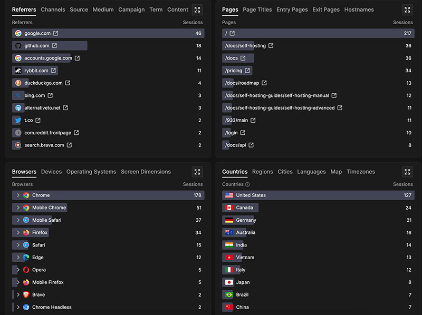Expand the Mobile Firefox row

pos(18,282)
